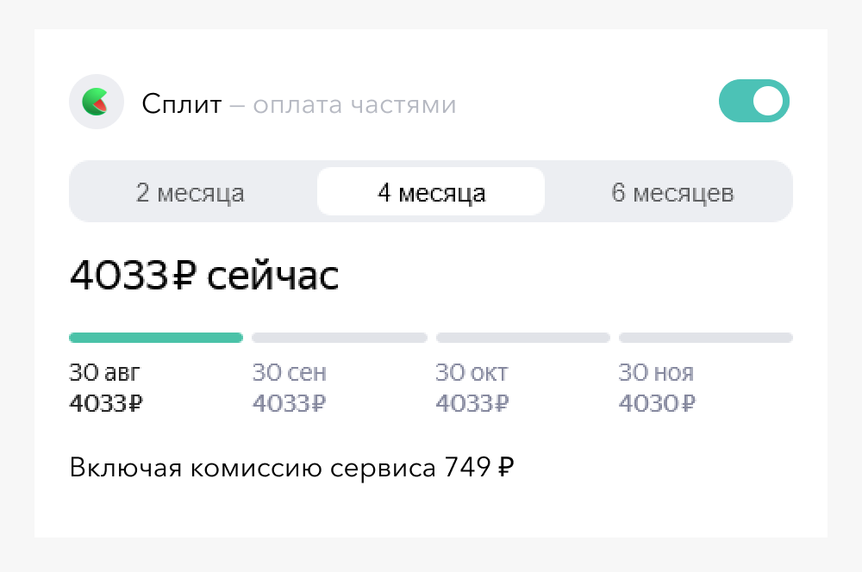This screenshot has height=572, width=862.
Task: Click the third gray progress segment
Action: 523,338
